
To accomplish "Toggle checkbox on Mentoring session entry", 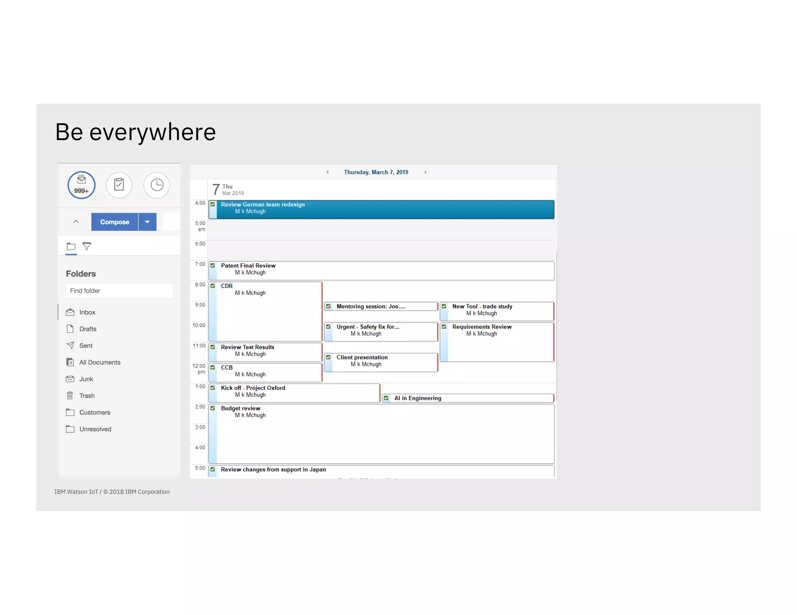I will pyautogui.click(x=328, y=306).
